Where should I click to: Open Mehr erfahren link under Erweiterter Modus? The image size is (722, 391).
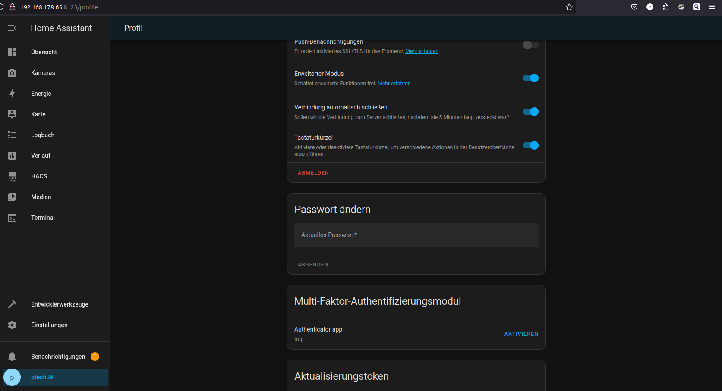point(394,84)
